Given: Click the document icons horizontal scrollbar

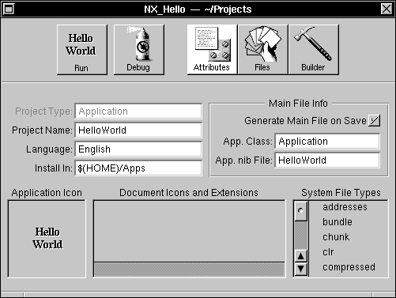Looking at the screenshot, I should tap(189, 270).
